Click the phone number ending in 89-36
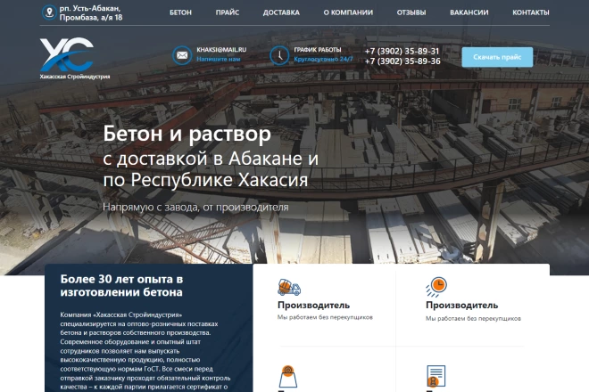 (402, 61)
